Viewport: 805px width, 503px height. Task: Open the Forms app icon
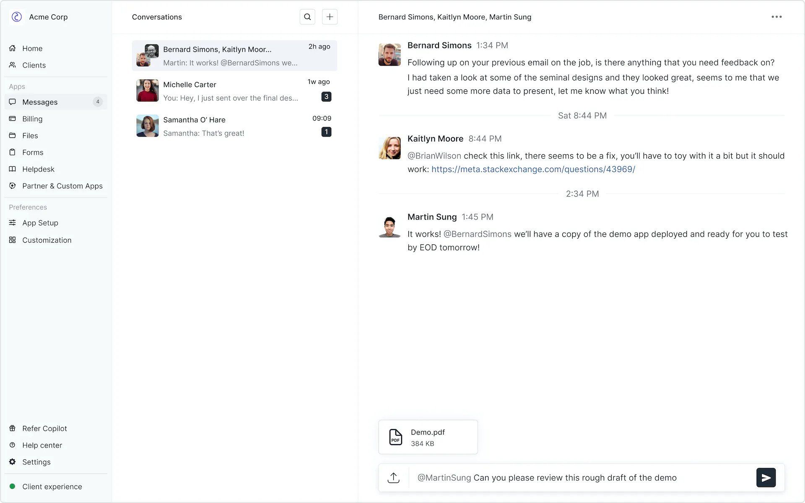click(13, 152)
